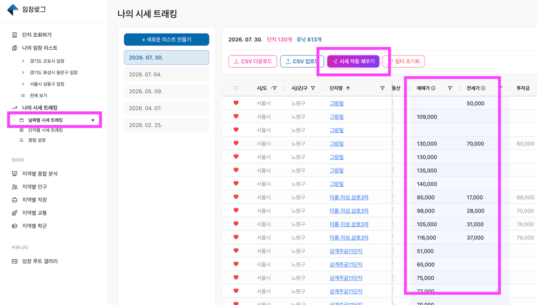Image resolution: width=537 pixels, height=305 pixels.
Task: Toggle favorite heart on the 116,000 미륭,미성,삼호3차 row
Action: (236, 237)
